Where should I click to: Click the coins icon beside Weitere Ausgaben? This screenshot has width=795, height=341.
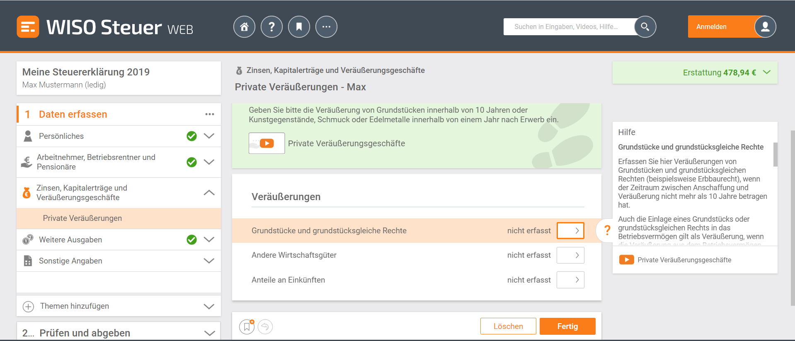[x=28, y=240]
